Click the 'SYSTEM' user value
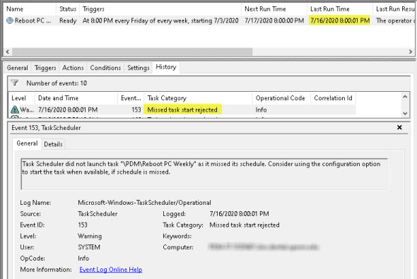This screenshot has height=279, width=417. pyautogui.click(x=89, y=247)
